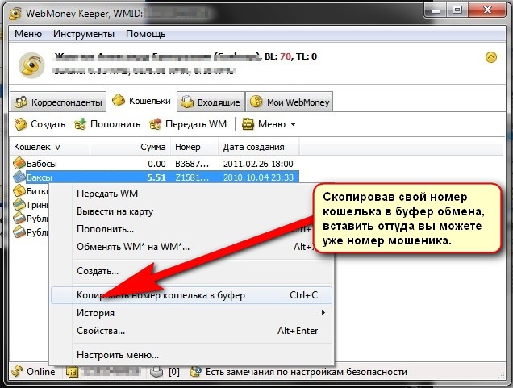Maximize the WebMoney Keeper window
Screen dimensions: 513x388
pyautogui.click(x=457, y=10)
